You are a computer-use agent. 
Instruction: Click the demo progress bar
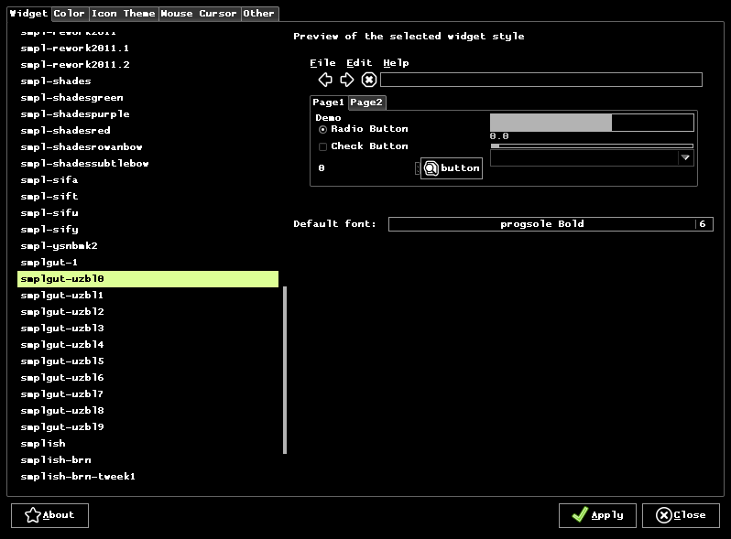pos(592,123)
